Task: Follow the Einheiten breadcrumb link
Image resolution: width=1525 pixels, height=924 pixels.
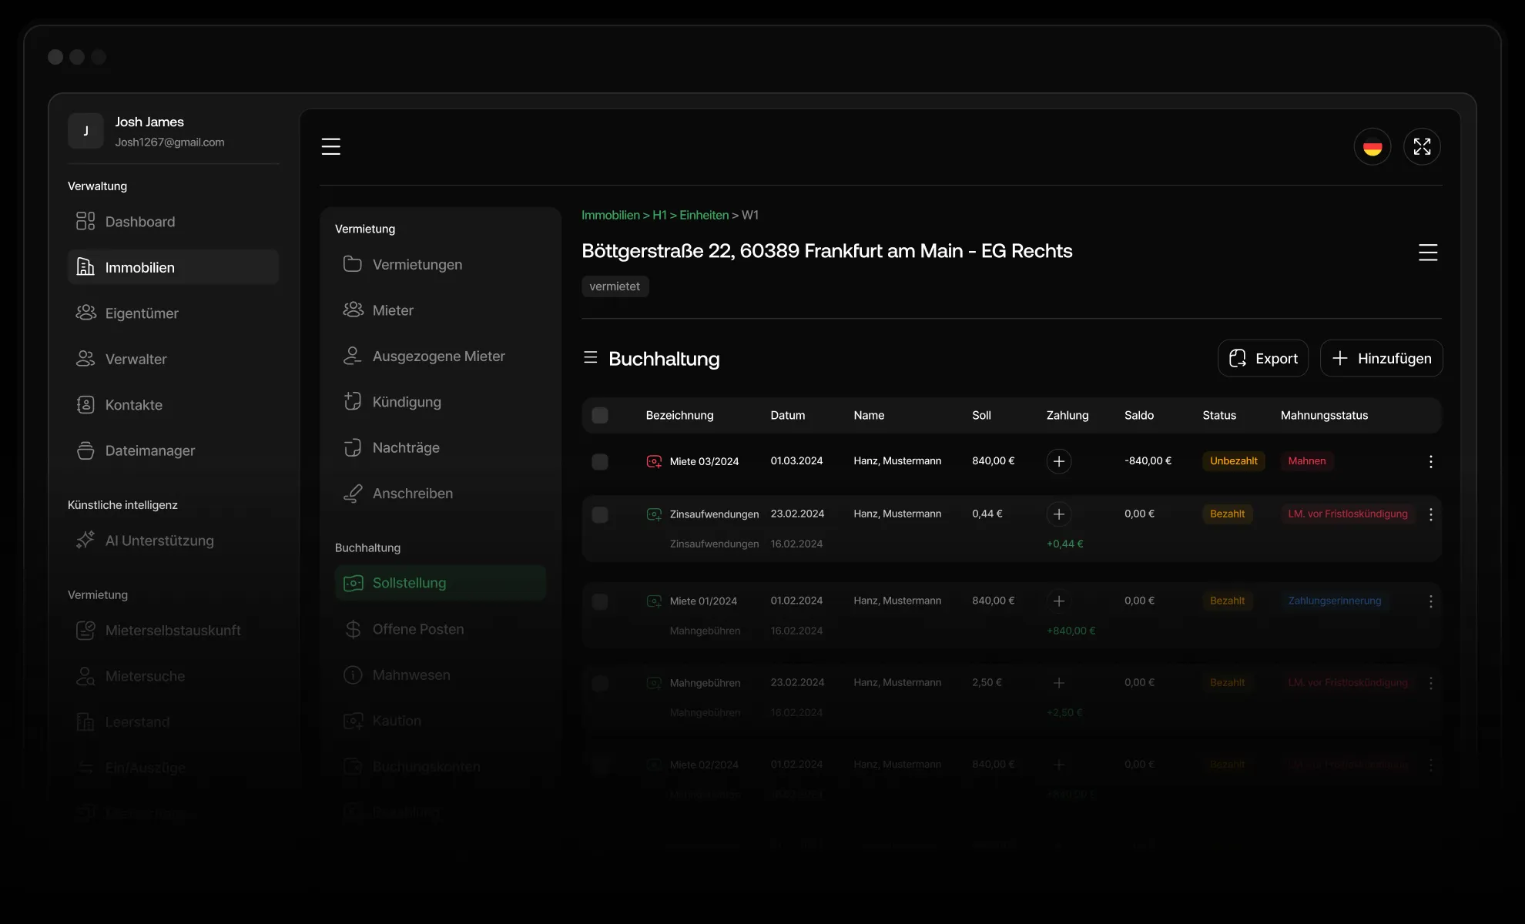Action: coord(703,215)
